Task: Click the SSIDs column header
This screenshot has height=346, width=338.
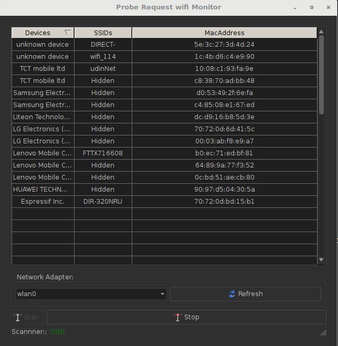Action: pos(103,33)
